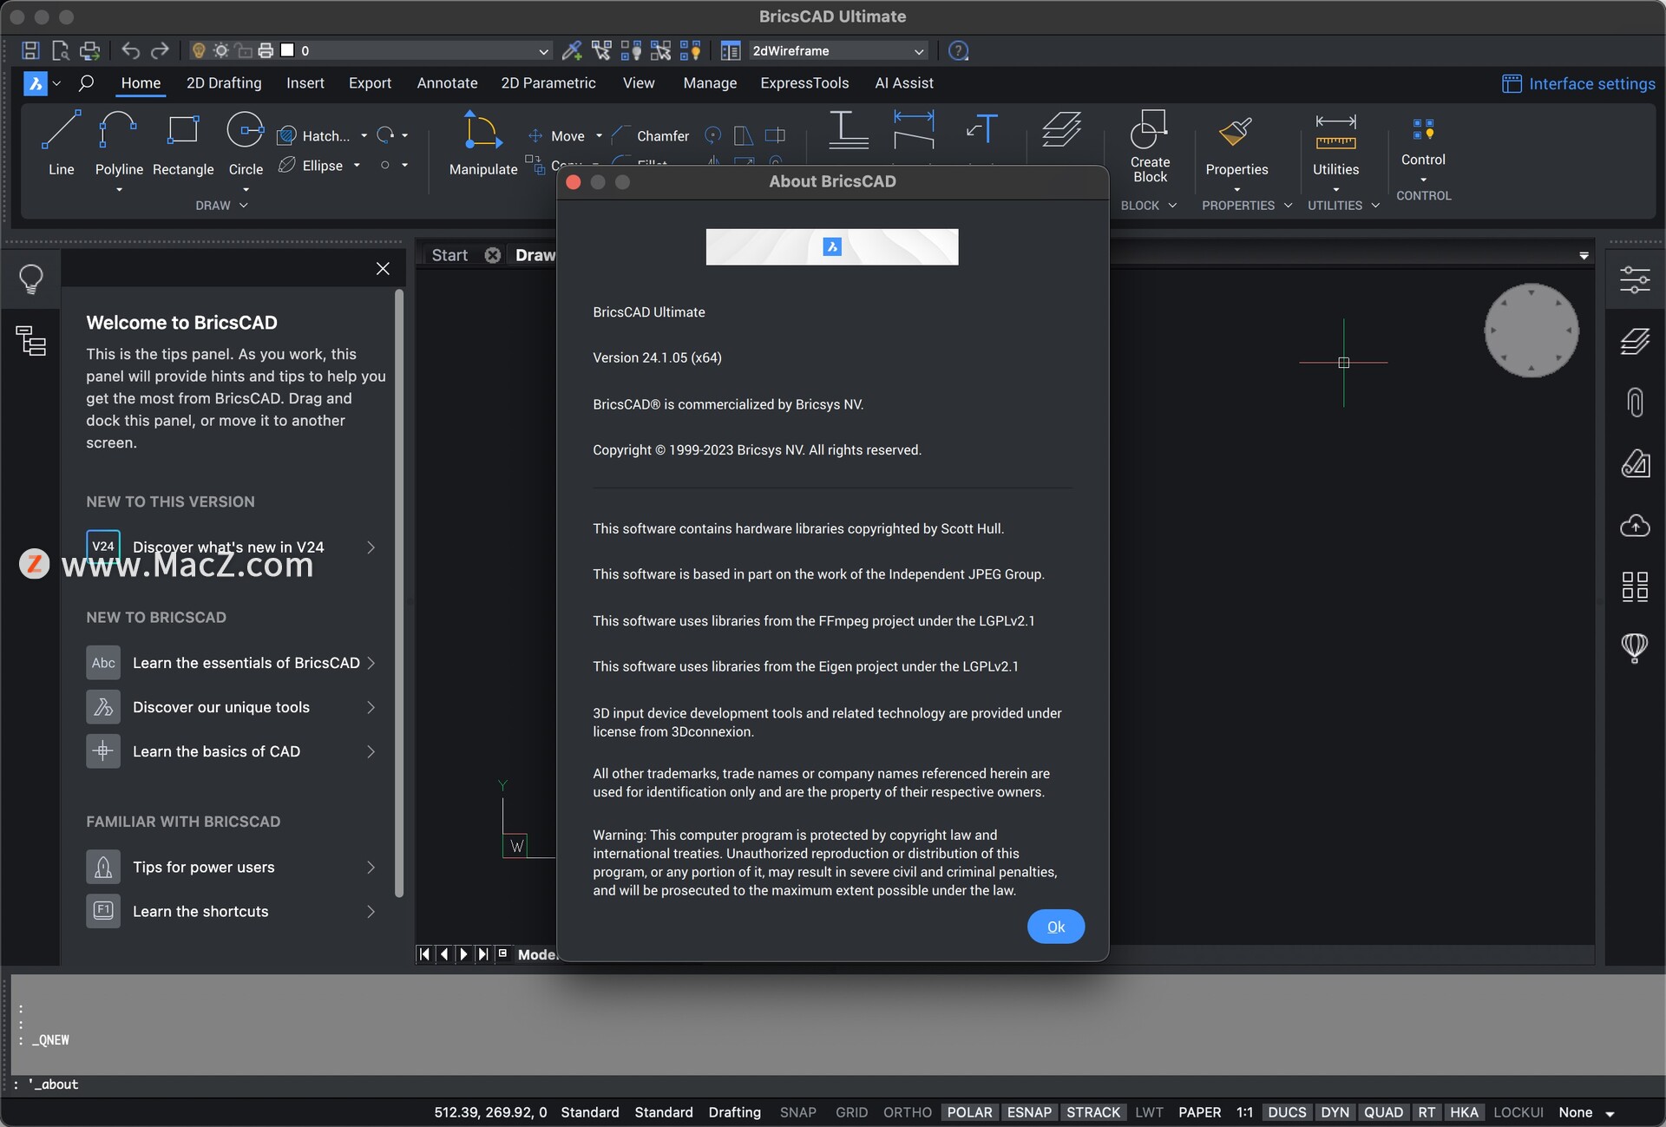This screenshot has width=1666, height=1127.
Task: Click the Move tool
Action: [x=556, y=135]
